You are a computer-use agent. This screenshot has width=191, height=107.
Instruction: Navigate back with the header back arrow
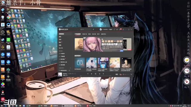point(76,29)
